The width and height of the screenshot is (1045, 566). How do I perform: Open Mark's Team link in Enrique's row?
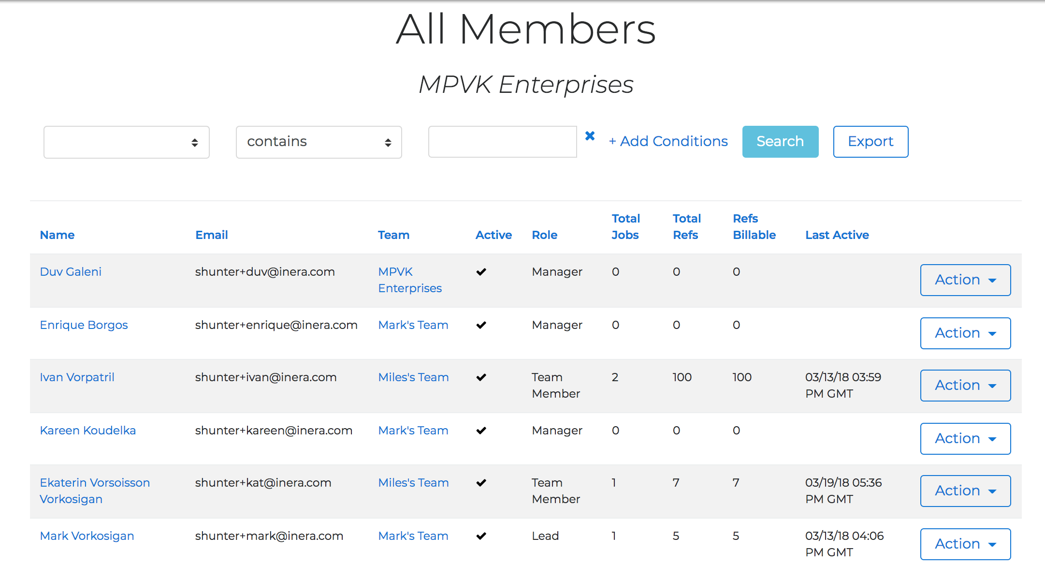point(413,325)
